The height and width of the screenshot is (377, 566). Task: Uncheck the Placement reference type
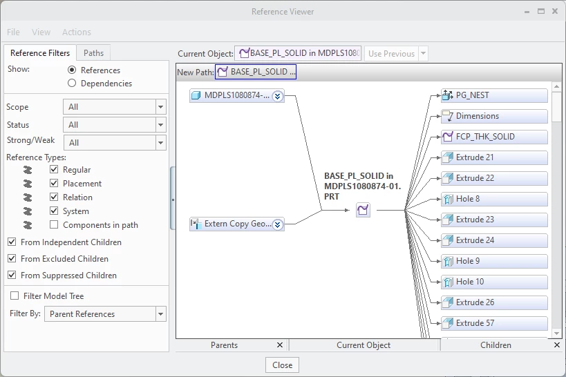54,183
